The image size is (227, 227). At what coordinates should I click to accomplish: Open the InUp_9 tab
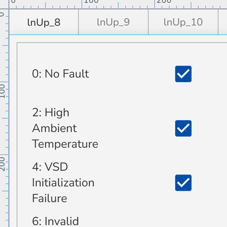[114, 22]
